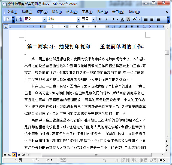Click section indicator 1 节 in status bar

point(35,160)
